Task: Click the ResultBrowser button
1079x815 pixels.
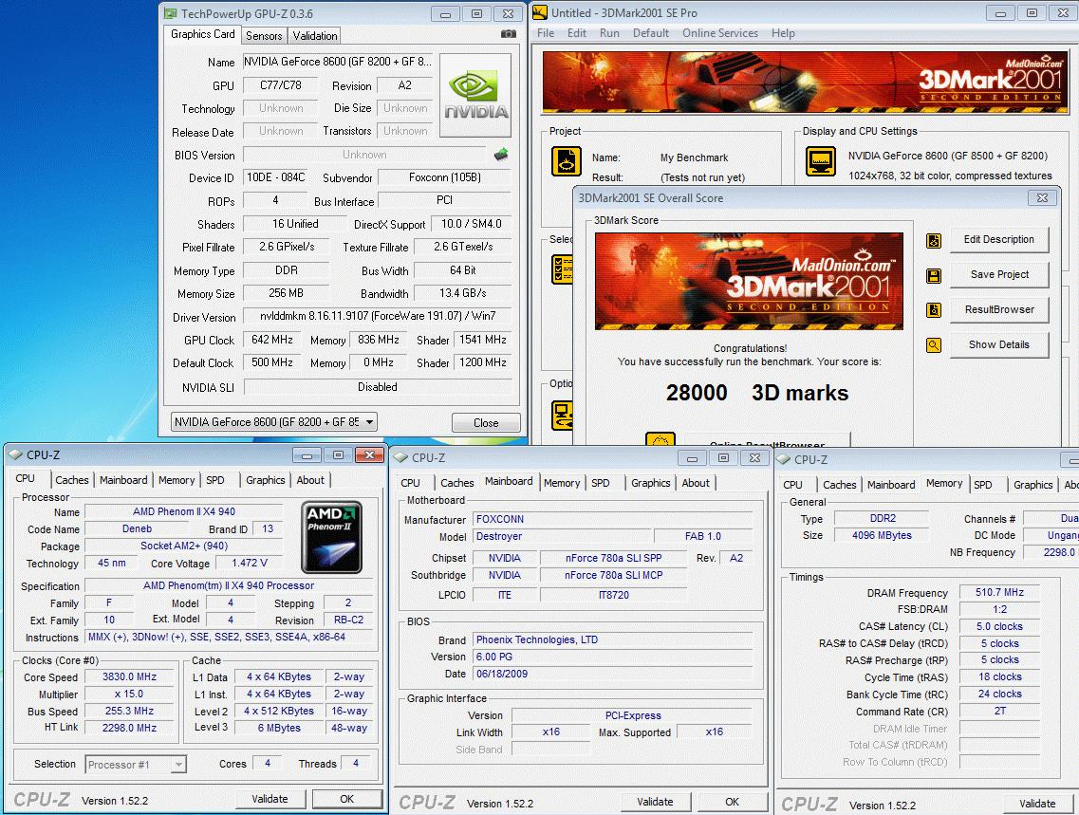Action: 999,309
